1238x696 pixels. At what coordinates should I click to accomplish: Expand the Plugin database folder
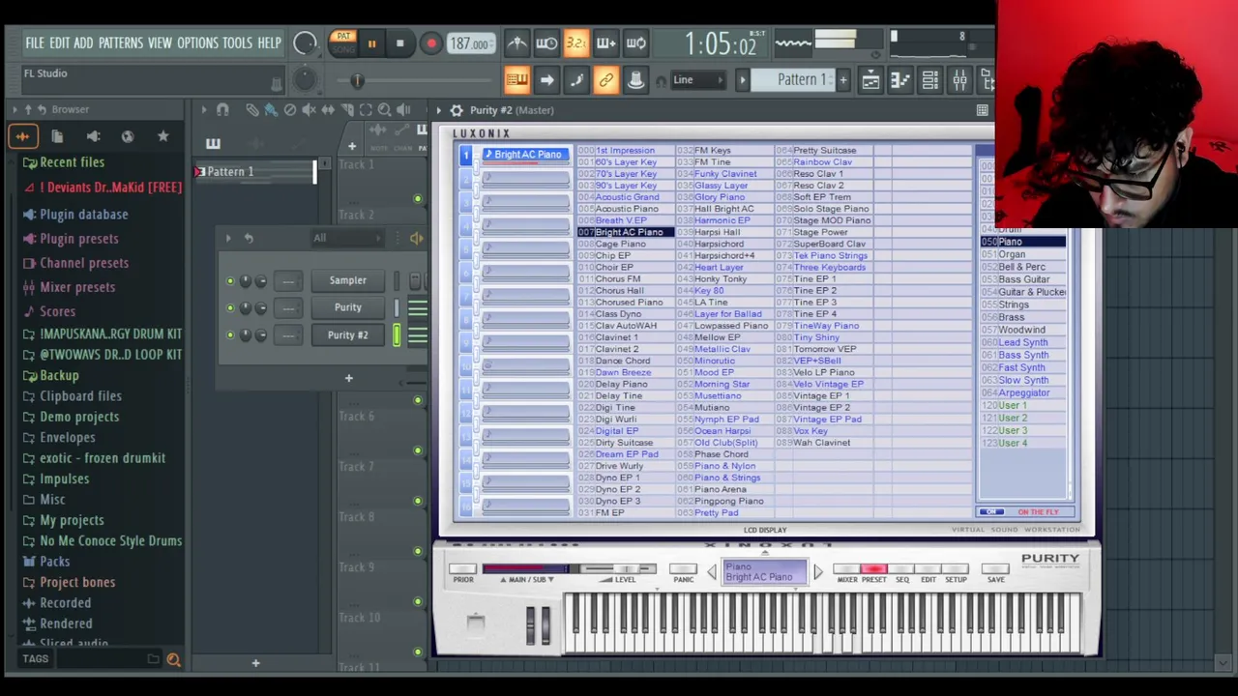tap(83, 215)
